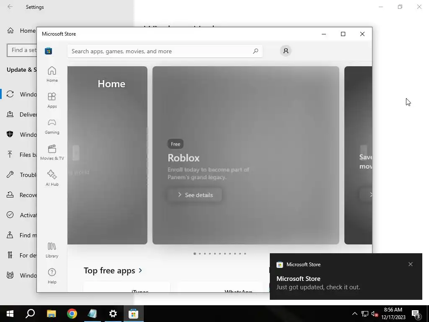Select the first carousel page dot
Screen dimensions: 429x322
click(194, 254)
